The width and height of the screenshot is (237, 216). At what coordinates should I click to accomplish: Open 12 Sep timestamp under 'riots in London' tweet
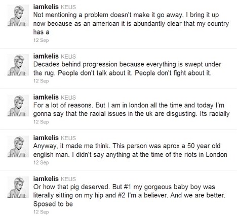pos(41,162)
